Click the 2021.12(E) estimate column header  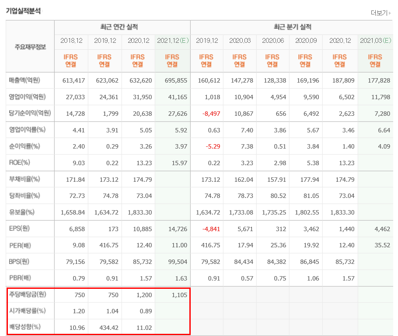[173, 41]
